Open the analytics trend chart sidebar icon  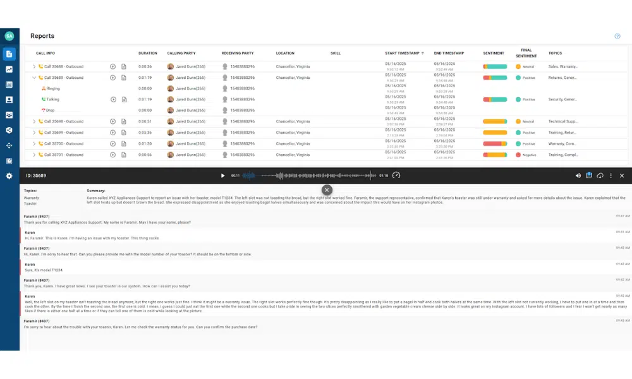(x=9, y=69)
